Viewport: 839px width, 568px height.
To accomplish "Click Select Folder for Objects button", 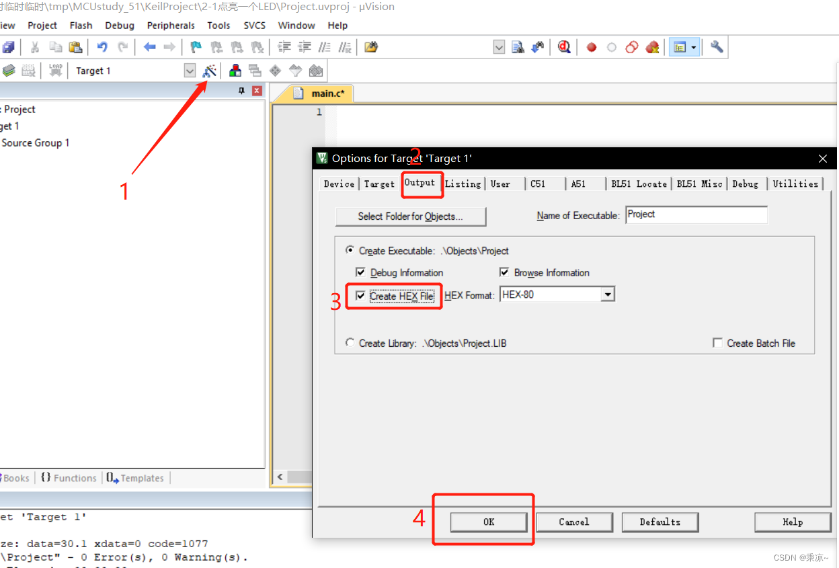I will point(411,216).
